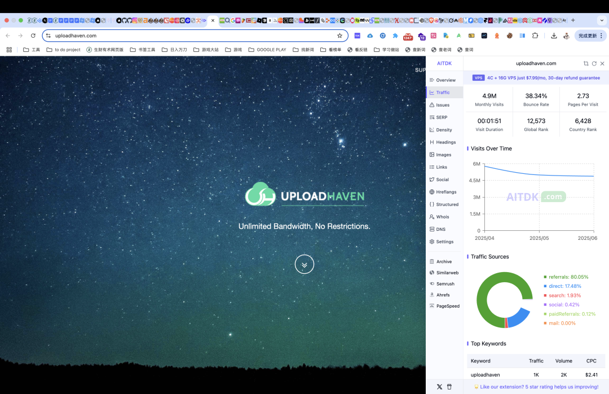Click the VPS promotion banner
Image resolution: width=609 pixels, height=394 pixels.
tap(536, 78)
